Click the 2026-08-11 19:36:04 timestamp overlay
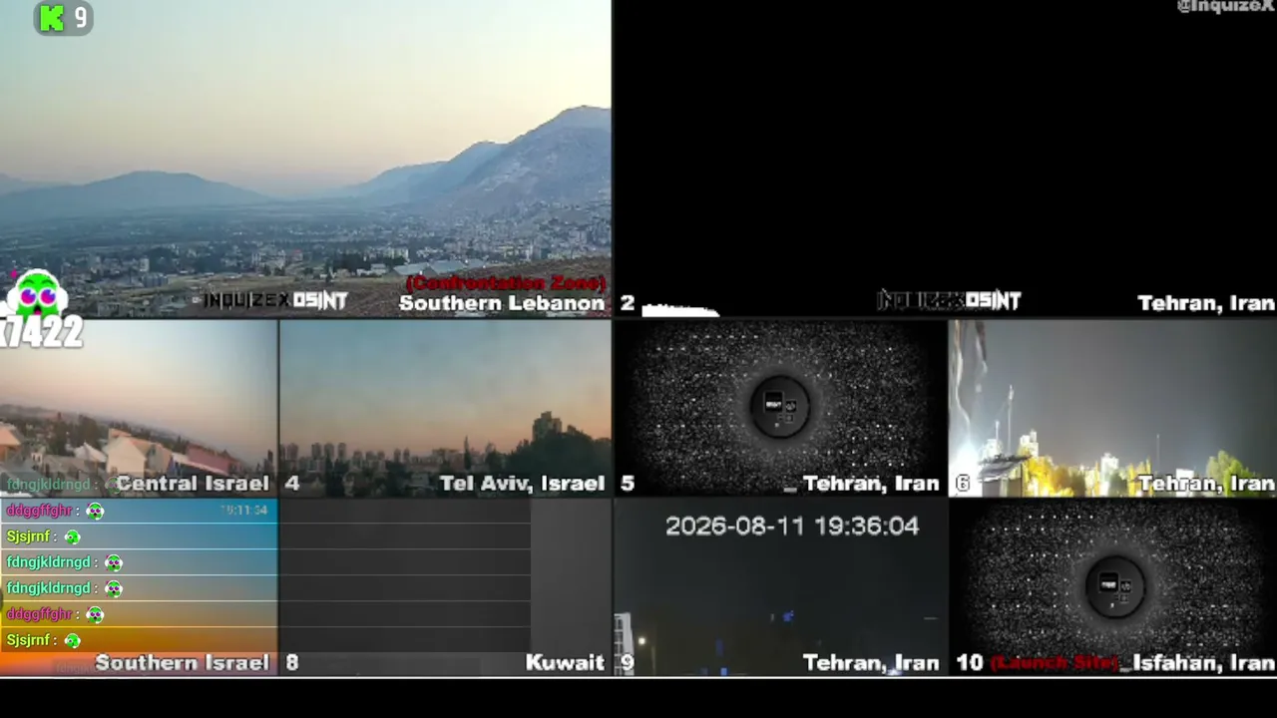 pos(792,526)
